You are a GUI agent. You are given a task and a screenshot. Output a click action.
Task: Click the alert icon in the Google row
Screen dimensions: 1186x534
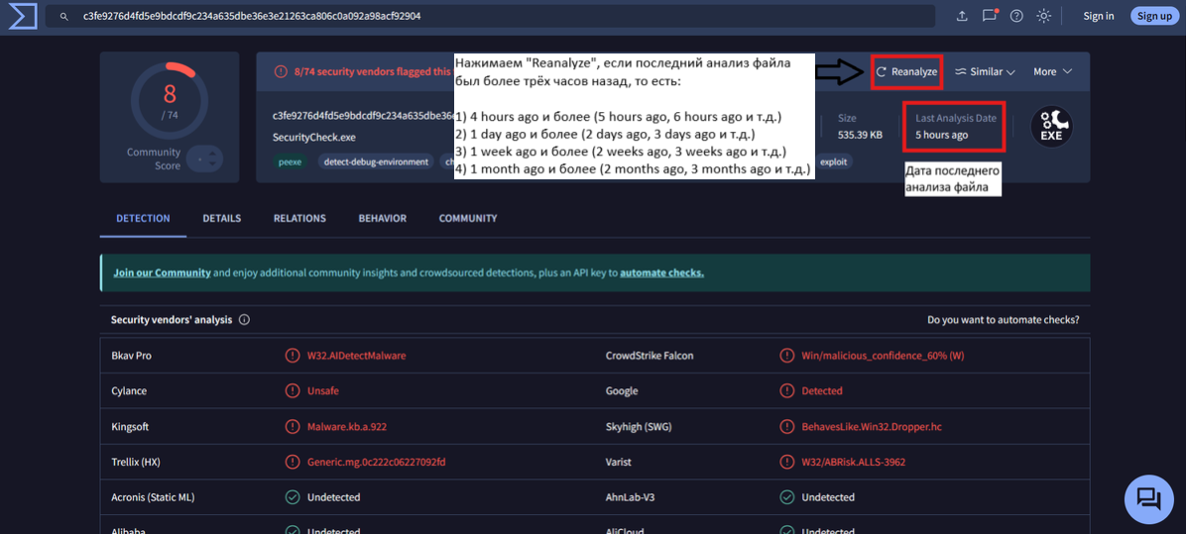tap(786, 391)
